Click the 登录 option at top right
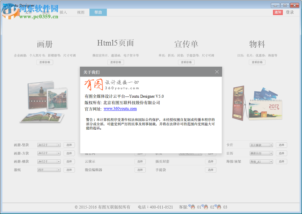 290,12
